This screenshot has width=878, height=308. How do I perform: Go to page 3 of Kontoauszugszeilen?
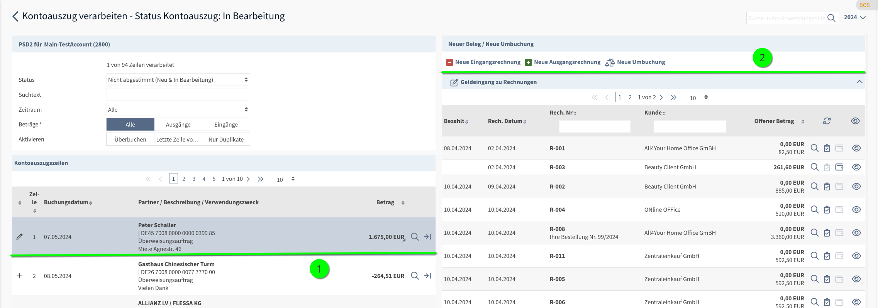[194, 179]
